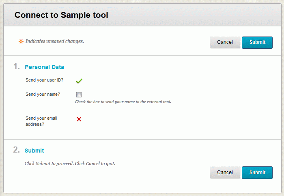Click the 'Send your user ID?' label
Screen dimensions: 284x196
coord(44,80)
